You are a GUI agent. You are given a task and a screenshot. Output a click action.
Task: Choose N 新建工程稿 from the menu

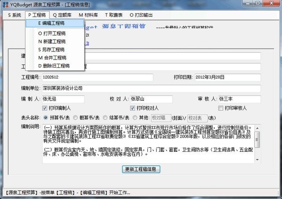[55, 41]
